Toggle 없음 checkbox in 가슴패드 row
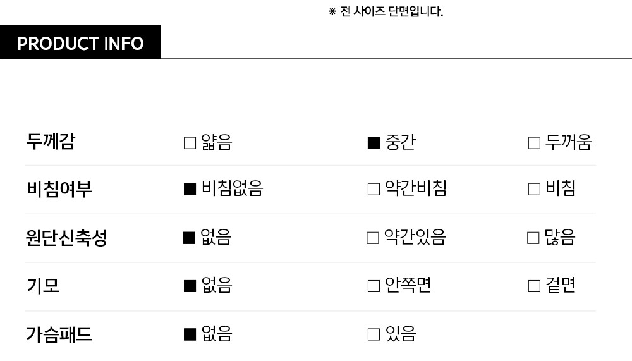Image resolution: width=632 pixels, height=361 pixels. coord(190,334)
